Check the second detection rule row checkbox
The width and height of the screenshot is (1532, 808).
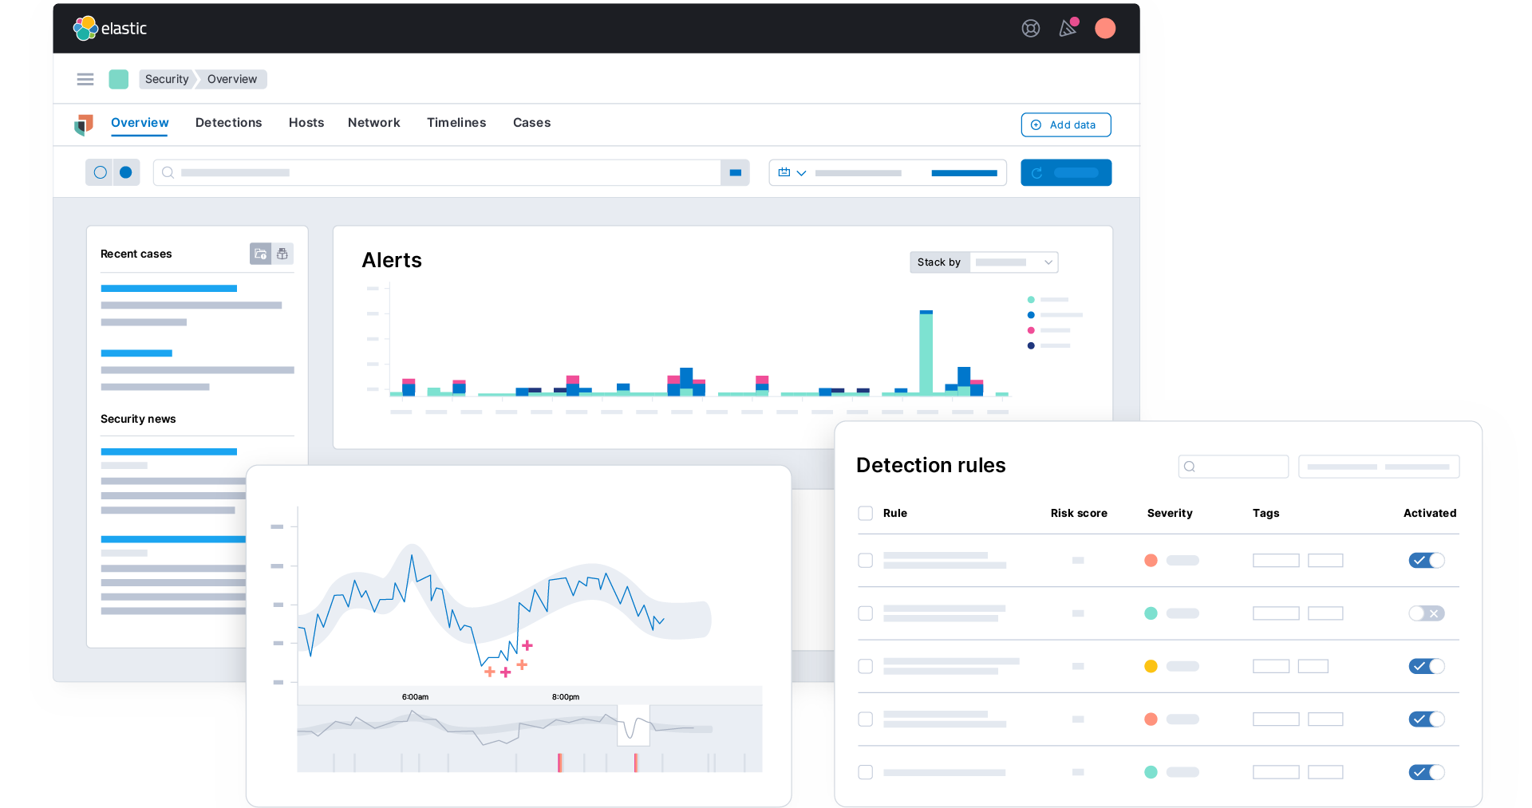(x=865, y=613)
